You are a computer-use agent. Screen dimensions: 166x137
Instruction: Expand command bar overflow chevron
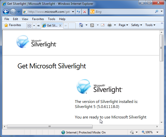162,23
